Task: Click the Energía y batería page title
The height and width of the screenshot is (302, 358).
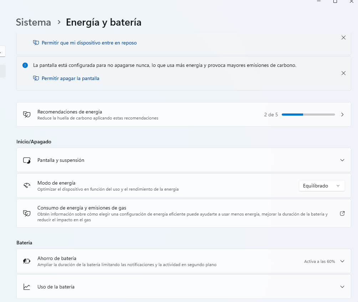Action: tap(103, 22)
